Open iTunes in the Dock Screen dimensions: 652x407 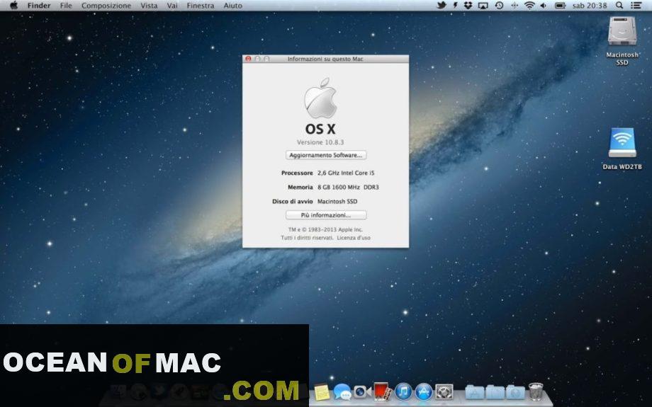click(403, 391)
